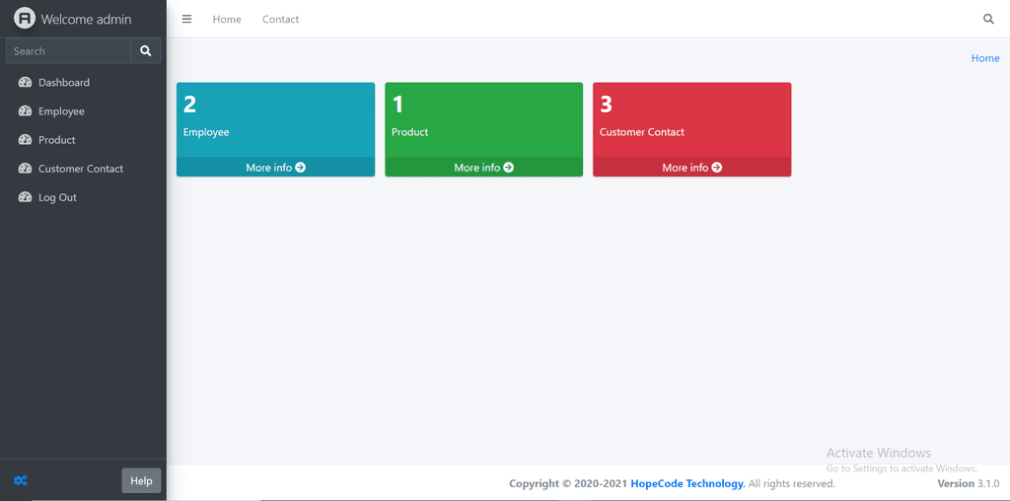Click the Dashboard gauge icon in sidebar
Image resolution: width=1010 pixels, height=501 pixels.
(x=25, y=83)
